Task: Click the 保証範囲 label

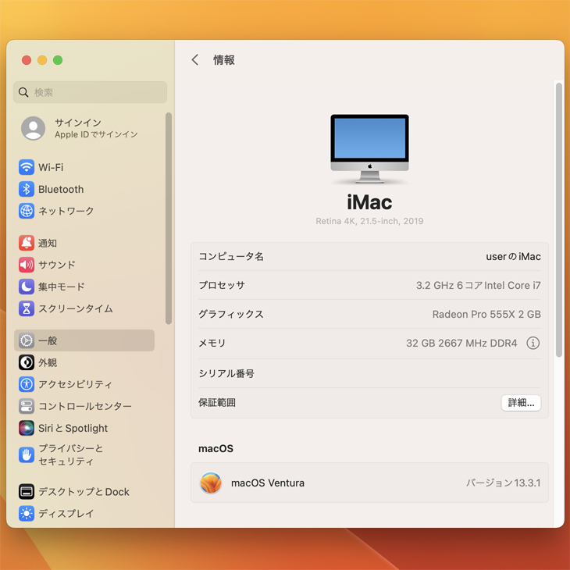Action: [217, 403]
